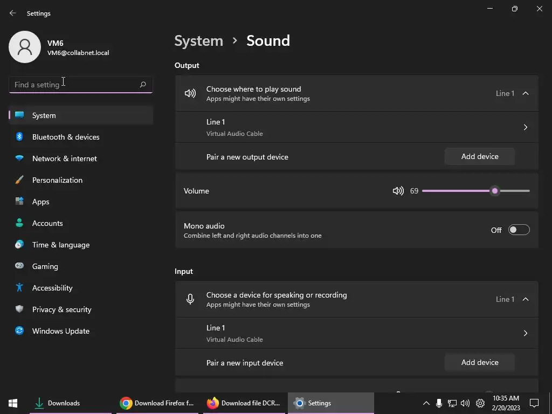The image size is (552, 414).
Task: Mute output using the Volume speaker icon
Action: click(398, 191)
